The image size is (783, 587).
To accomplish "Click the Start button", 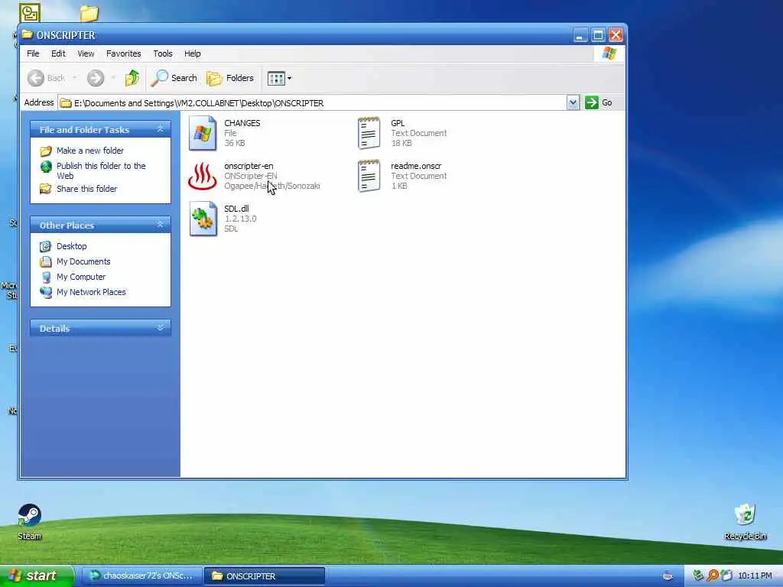I will [x=36, y=576].
